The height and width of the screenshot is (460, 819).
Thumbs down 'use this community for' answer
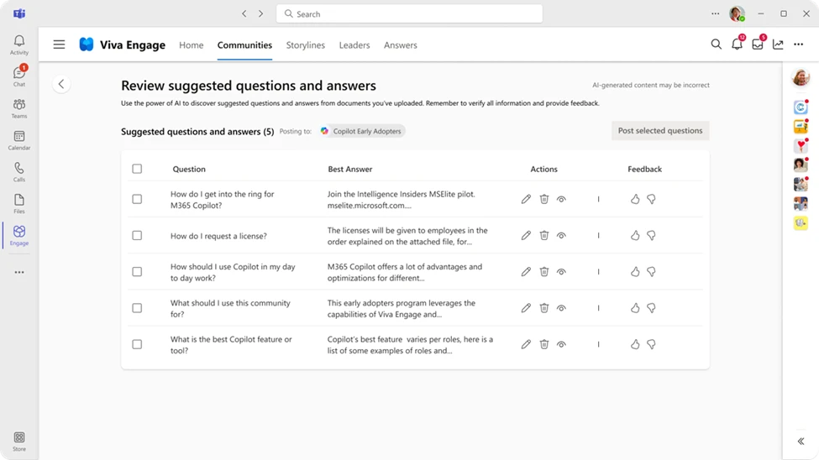[x=651, y=308]
